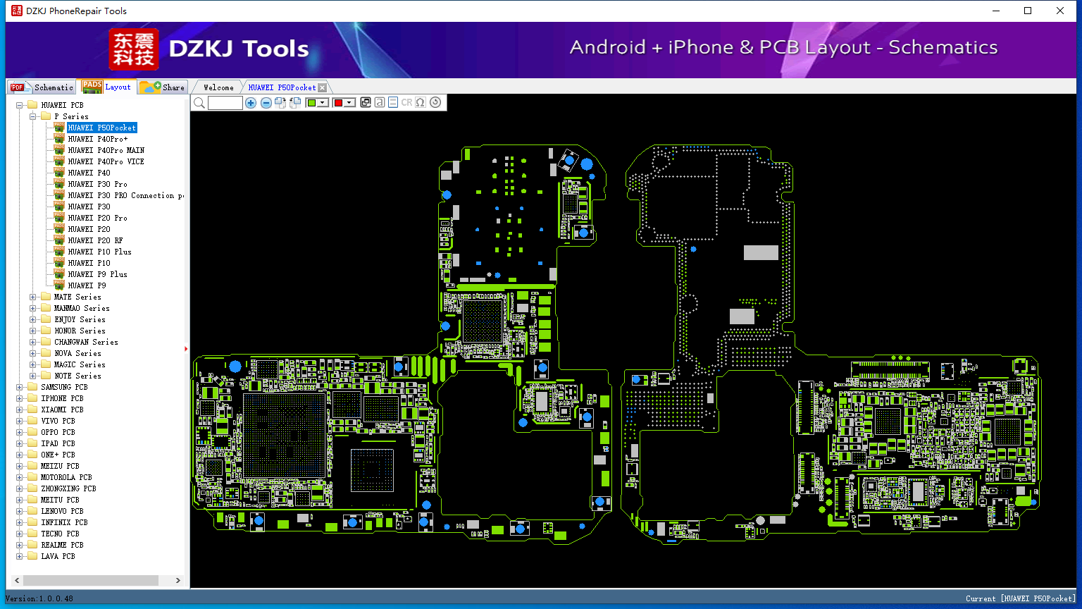Switch to the Schematic tab
This screenshot has height=609, width=1082.
(x=42, y=87)
